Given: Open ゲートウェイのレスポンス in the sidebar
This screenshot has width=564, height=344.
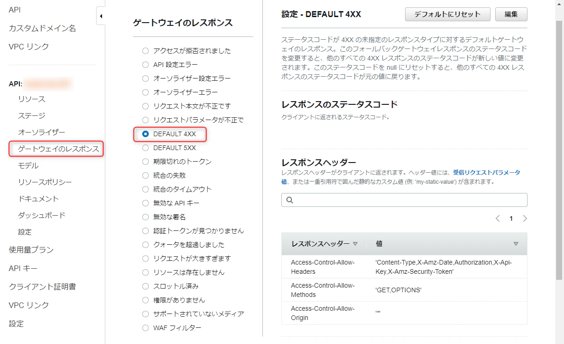Looking at the screenshot, I should (58, 149).
